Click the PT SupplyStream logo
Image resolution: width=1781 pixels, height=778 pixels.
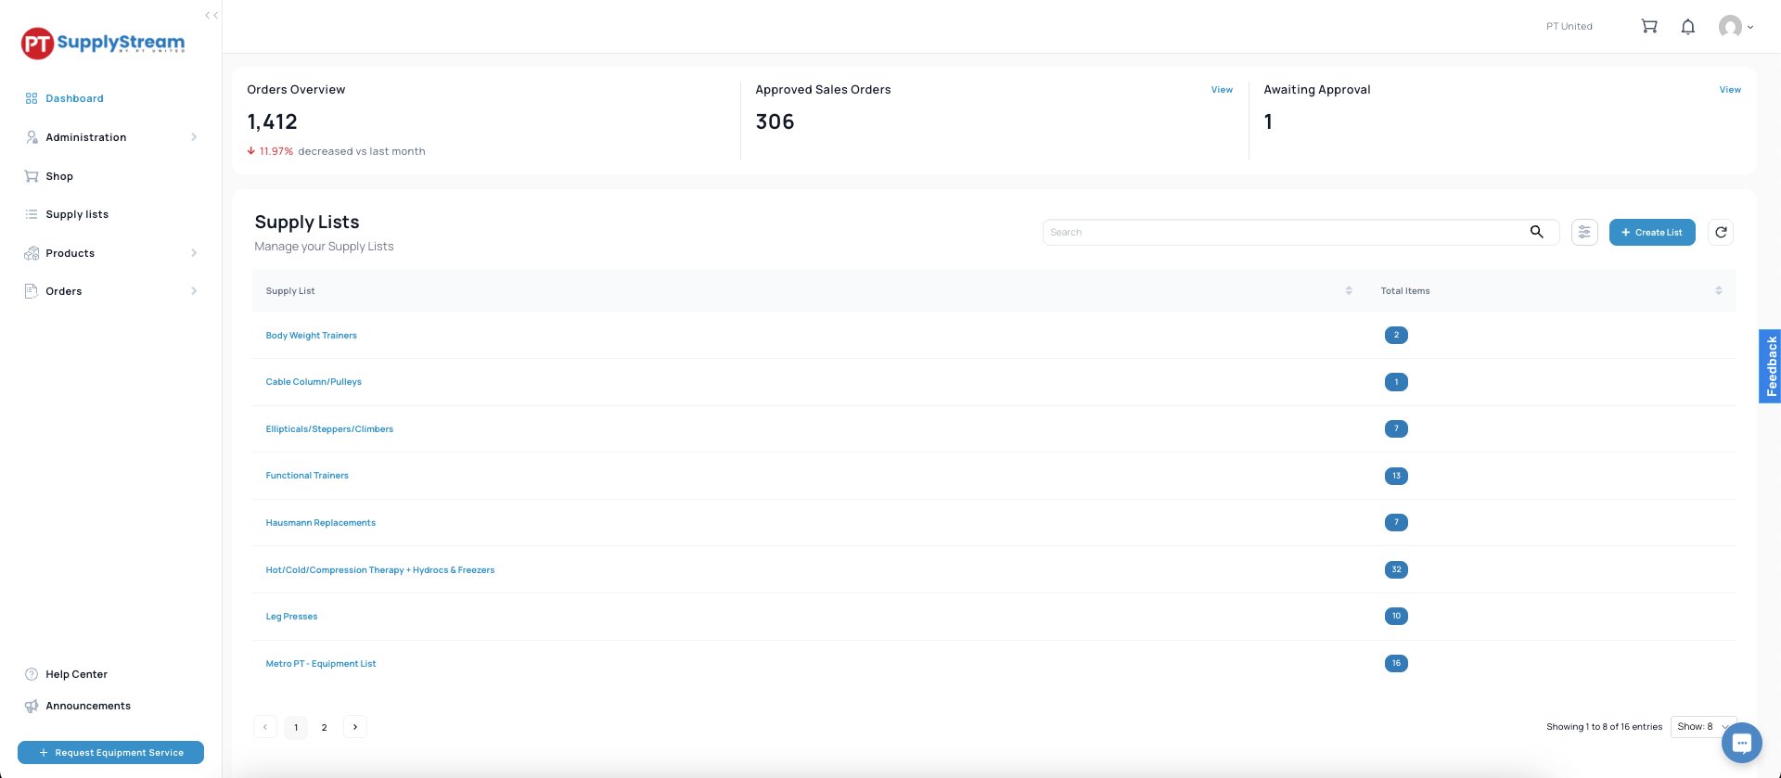click(103, 43)
